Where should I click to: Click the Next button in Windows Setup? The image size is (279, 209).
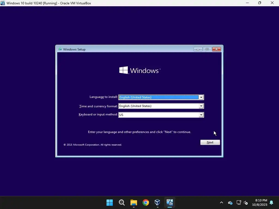(210, 142)
